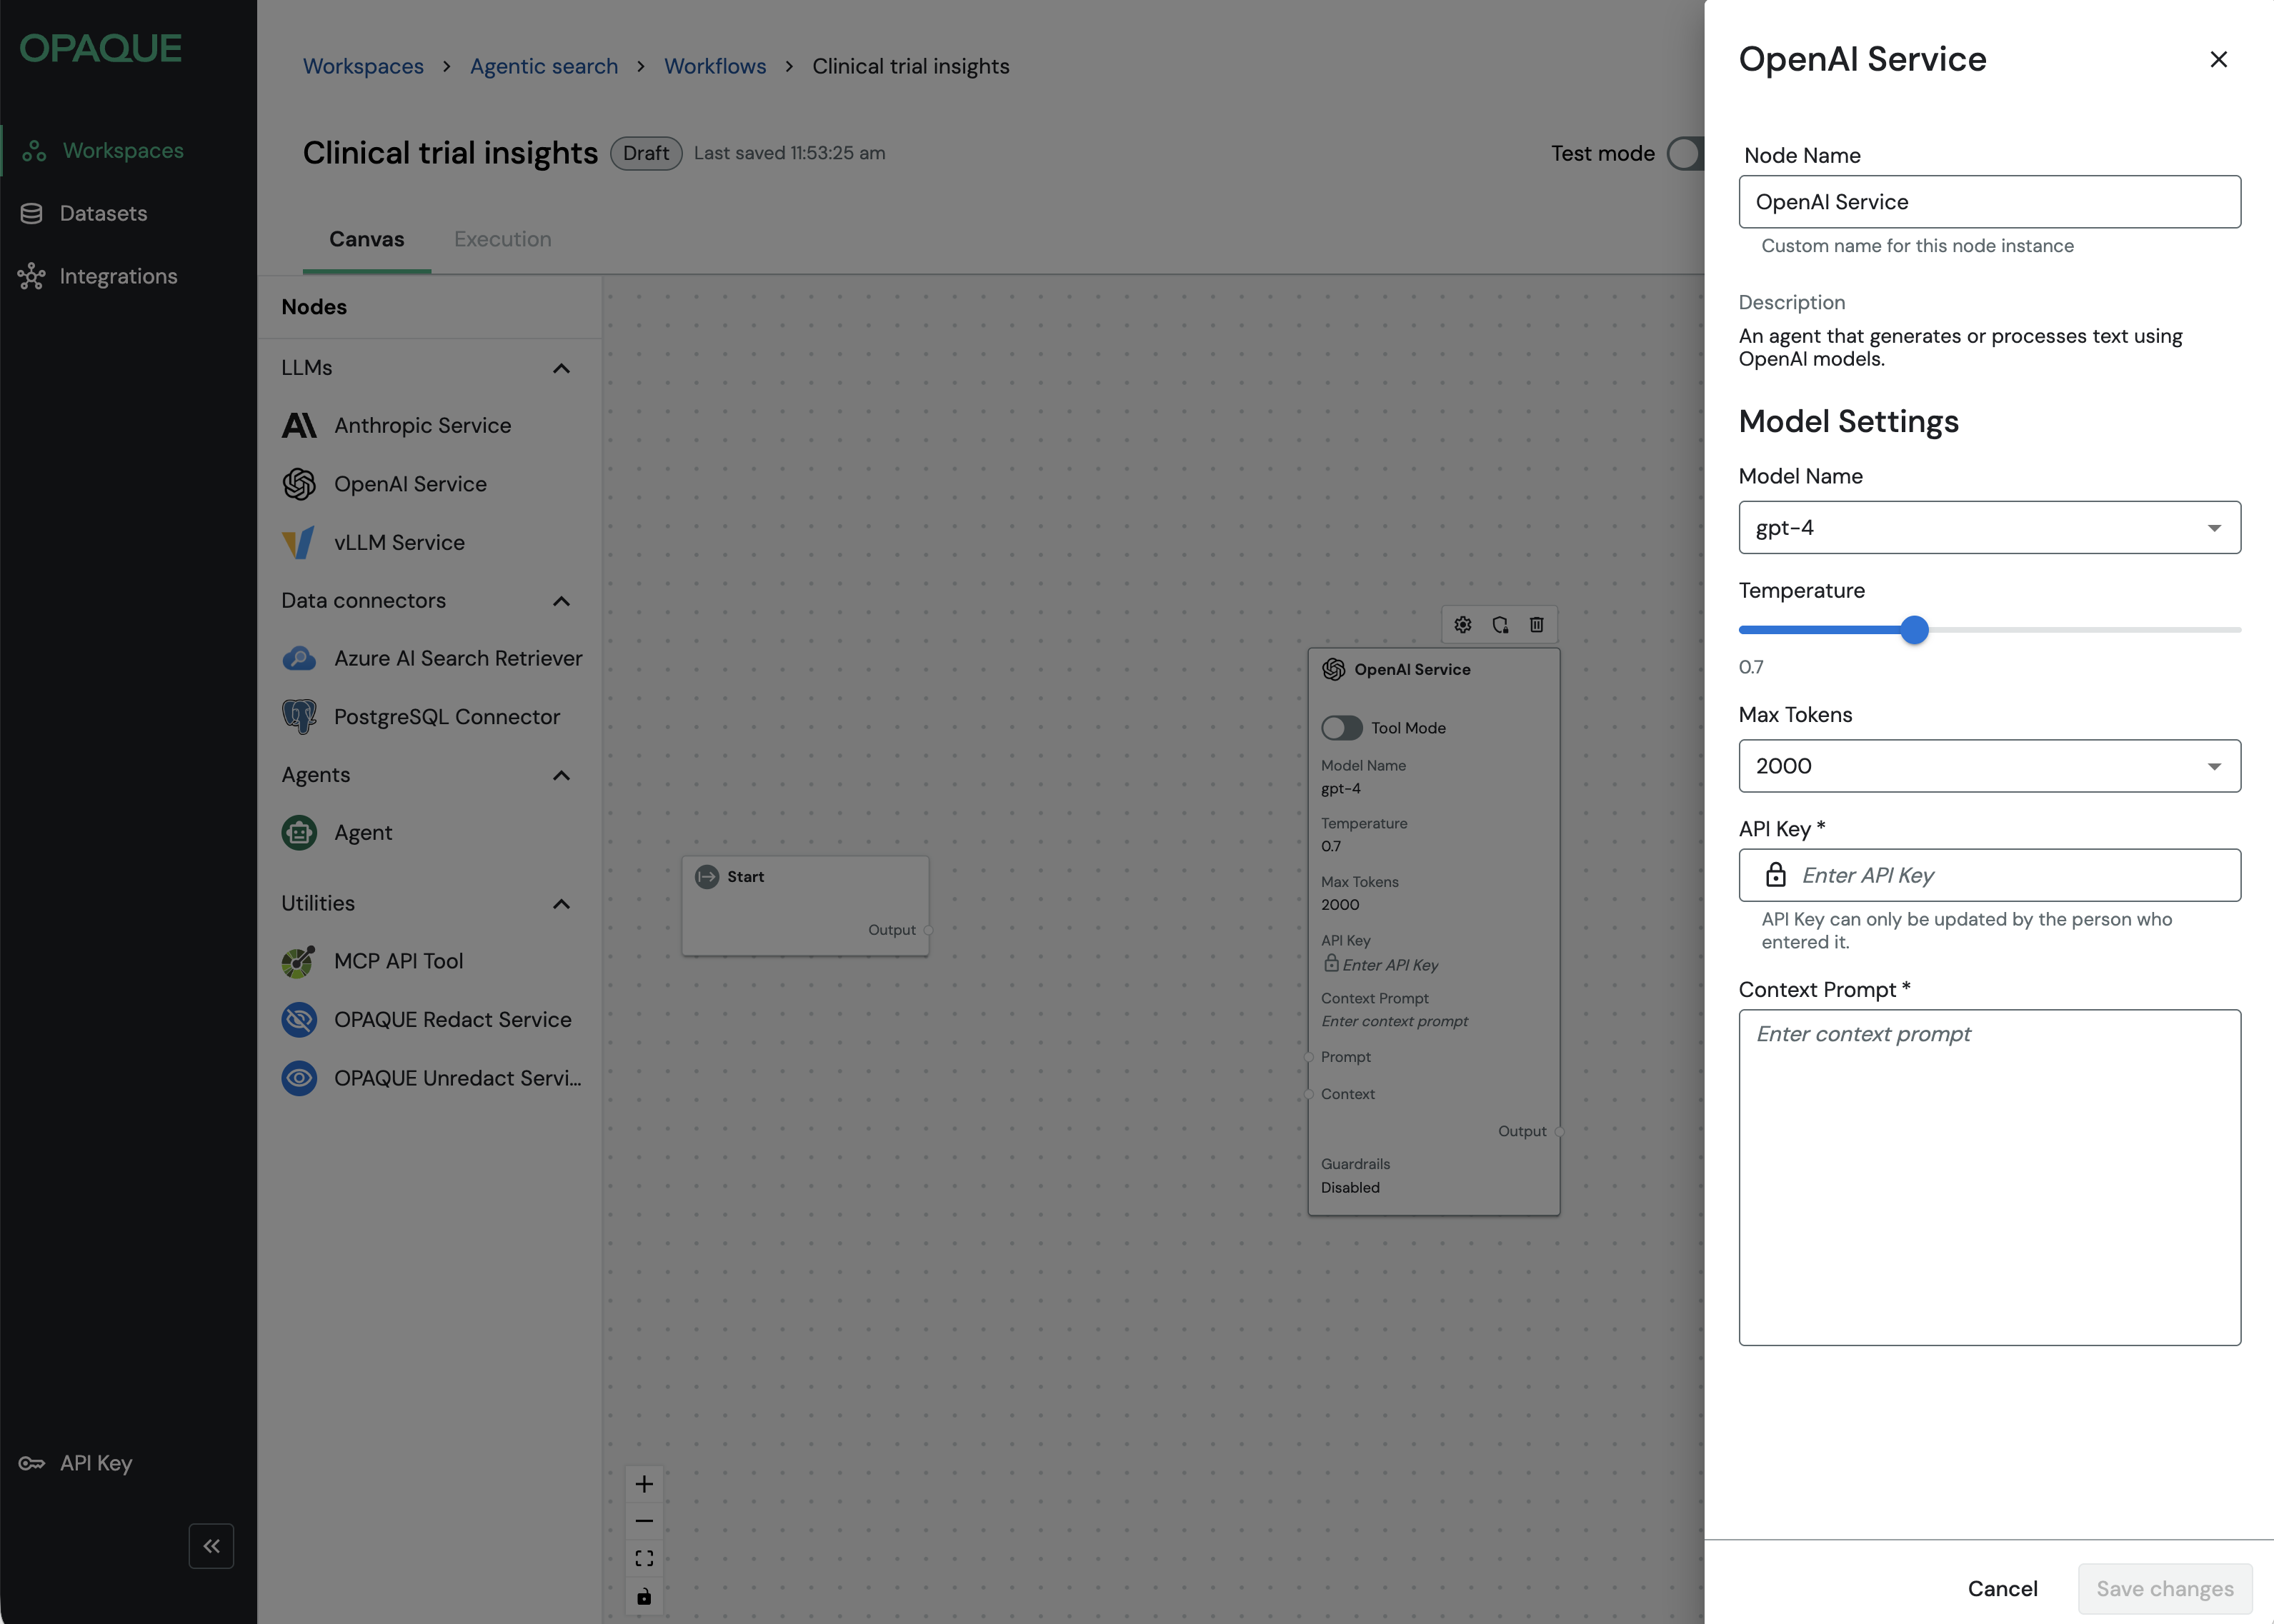
Task: Click the settings gear icon above the node
Action: click(1462, 625)
